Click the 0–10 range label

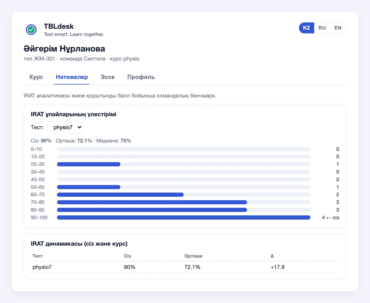click(x=36, y=149)
